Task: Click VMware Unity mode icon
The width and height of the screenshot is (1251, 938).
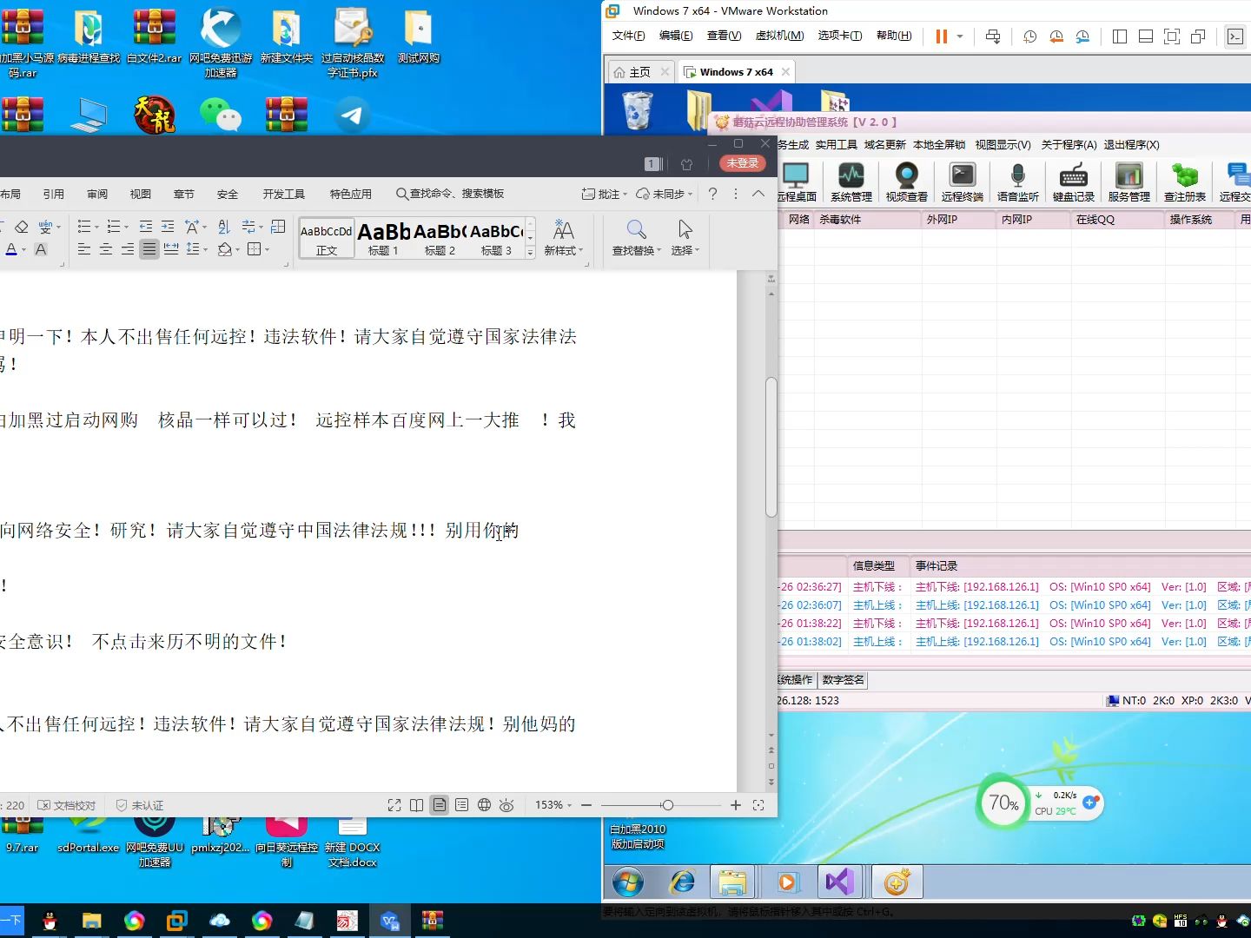Action: [x=1198, y=36]
